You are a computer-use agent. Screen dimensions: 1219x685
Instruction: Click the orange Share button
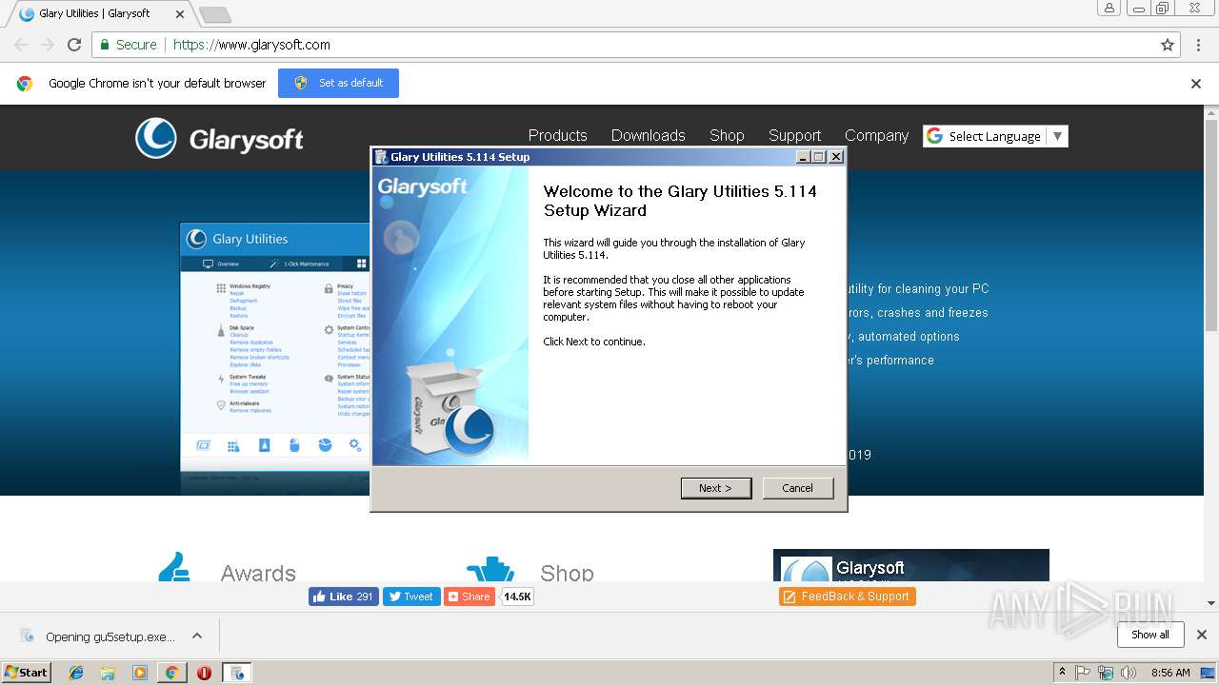click(470, 597)
